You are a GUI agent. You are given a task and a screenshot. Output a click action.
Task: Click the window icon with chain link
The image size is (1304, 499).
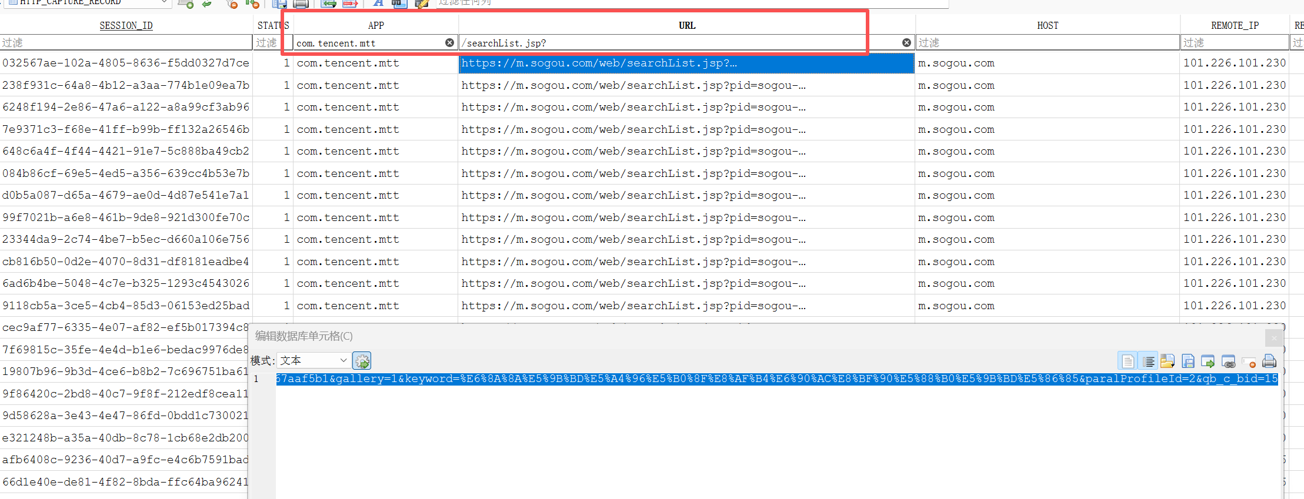(x=1228, y=361)
